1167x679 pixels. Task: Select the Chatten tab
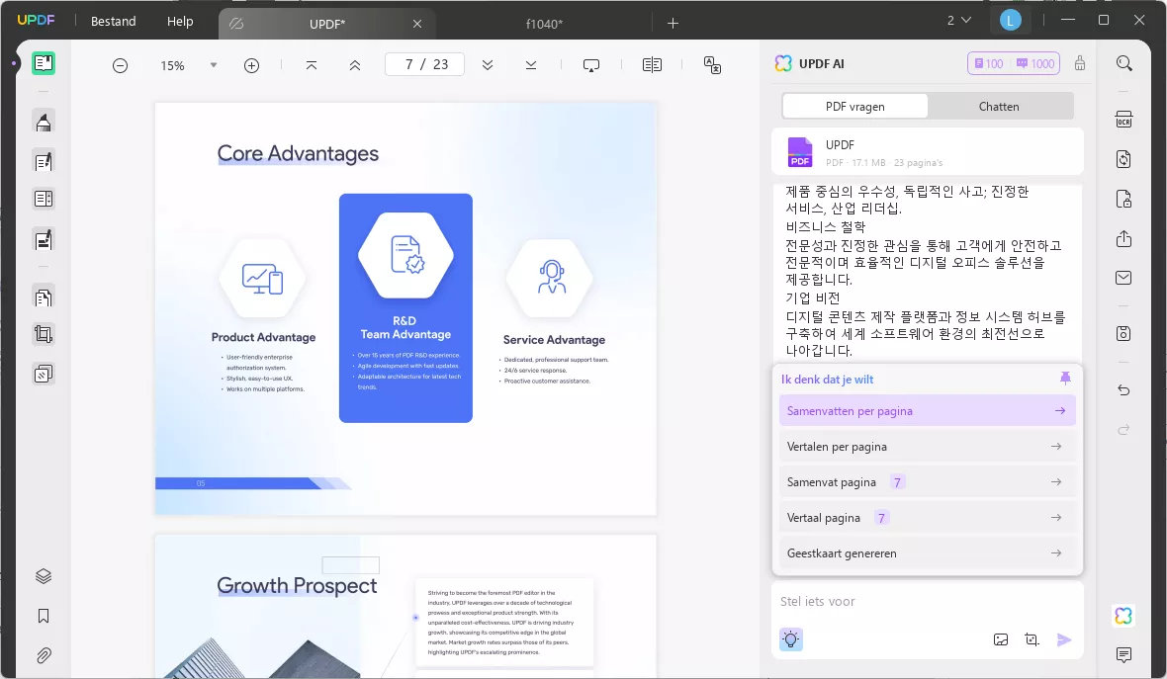[999, 107]
